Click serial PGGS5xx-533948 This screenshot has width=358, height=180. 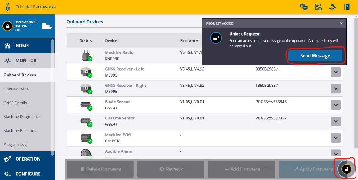click(x=271, y=102)
